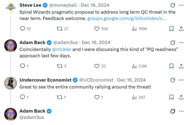Viewport: 187px width, 125px height.
Task: Like Steve Lee's tweet with 156 likes
Action: click(97, 29)
